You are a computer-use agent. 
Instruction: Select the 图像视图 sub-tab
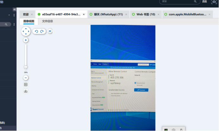[29, 21]
